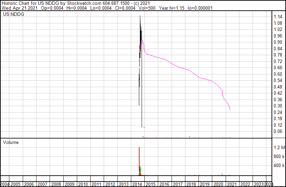The image size is (286, 187).
Task: Click the 2012 year label on time axis
Action: (110, 184)
